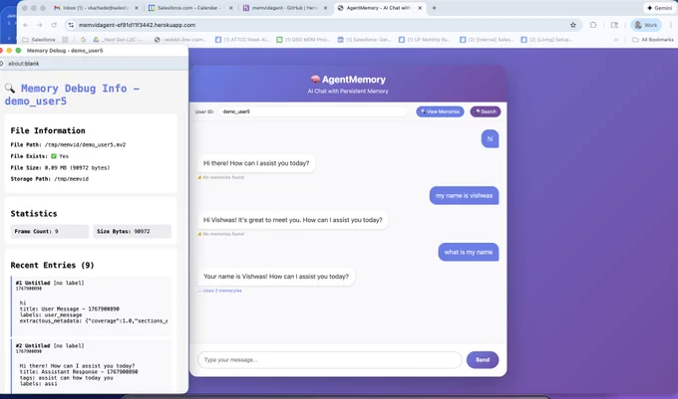Open Chrome three-dot menu
This screenshot has width=678, height=399.
click(x=671, y=25)
